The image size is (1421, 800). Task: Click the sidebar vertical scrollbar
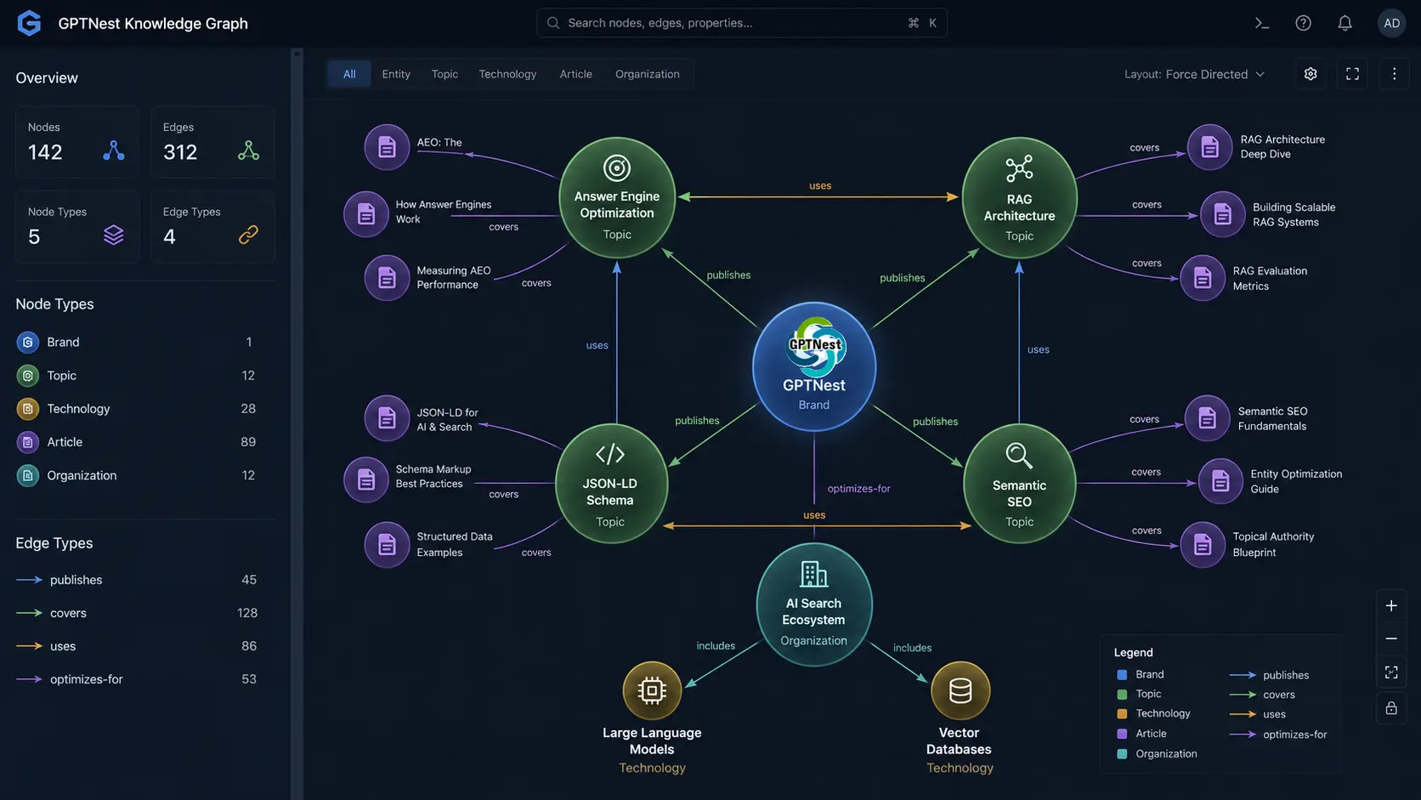click(297, 423)
